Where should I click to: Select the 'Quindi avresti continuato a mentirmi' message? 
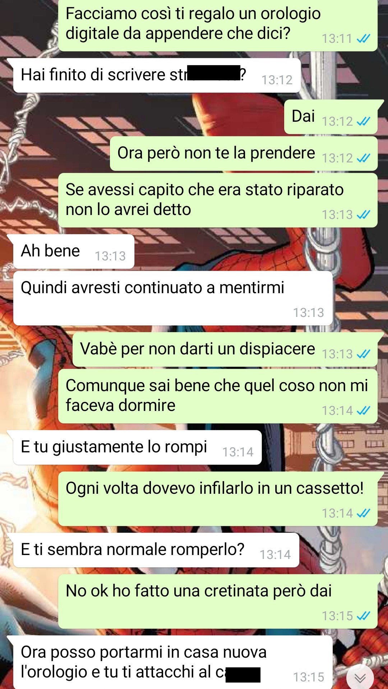(x=173, y=298)
